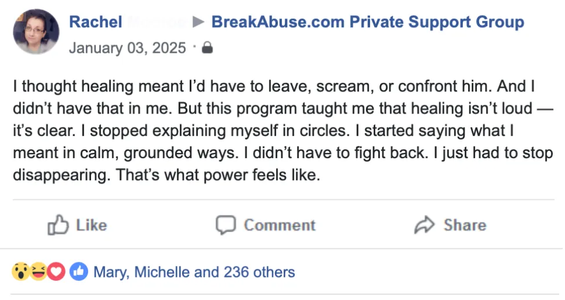Viewport: 565px width, 300px height.
Task: Click the speech bubble Comment icon
Action: tap(226, 225)
